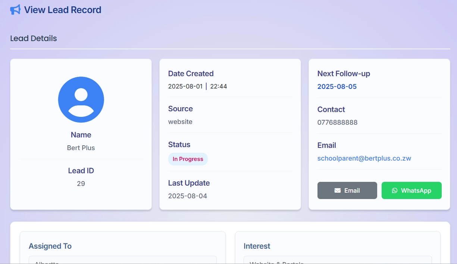The width and height of the screenshot is (457, 264).
Task: Click the Interest field
Action: 337,260
